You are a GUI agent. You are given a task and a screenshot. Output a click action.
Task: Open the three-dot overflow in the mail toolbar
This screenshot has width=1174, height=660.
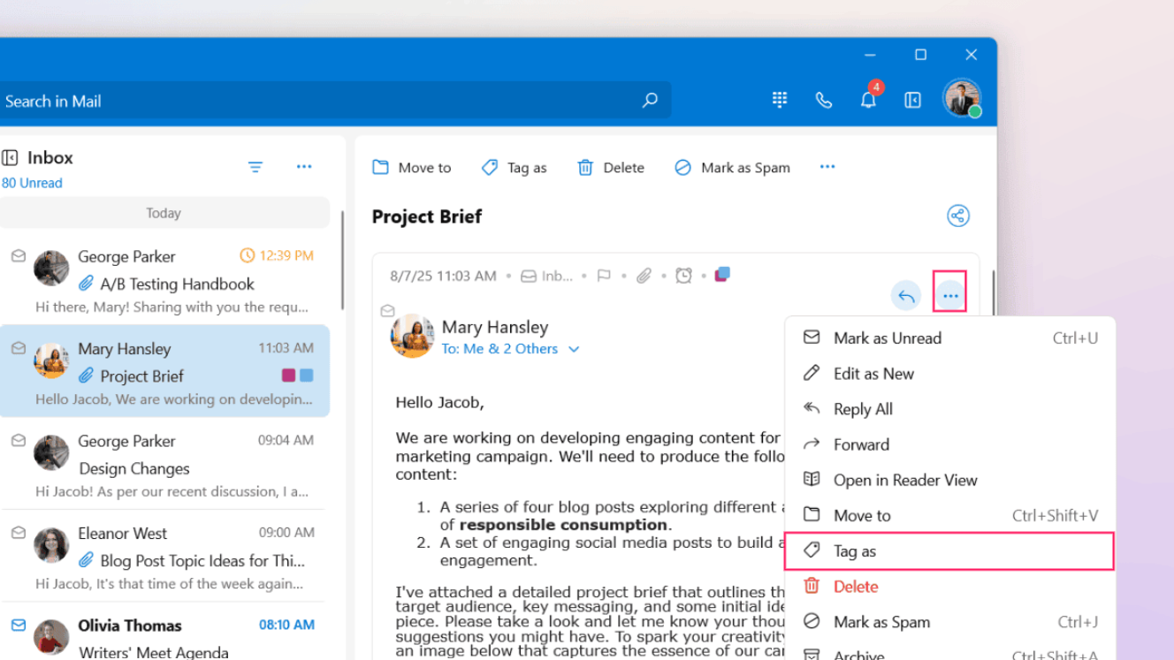827,167
